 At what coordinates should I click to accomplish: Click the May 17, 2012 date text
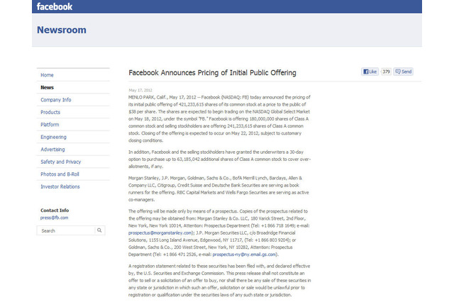coord(140,90)
